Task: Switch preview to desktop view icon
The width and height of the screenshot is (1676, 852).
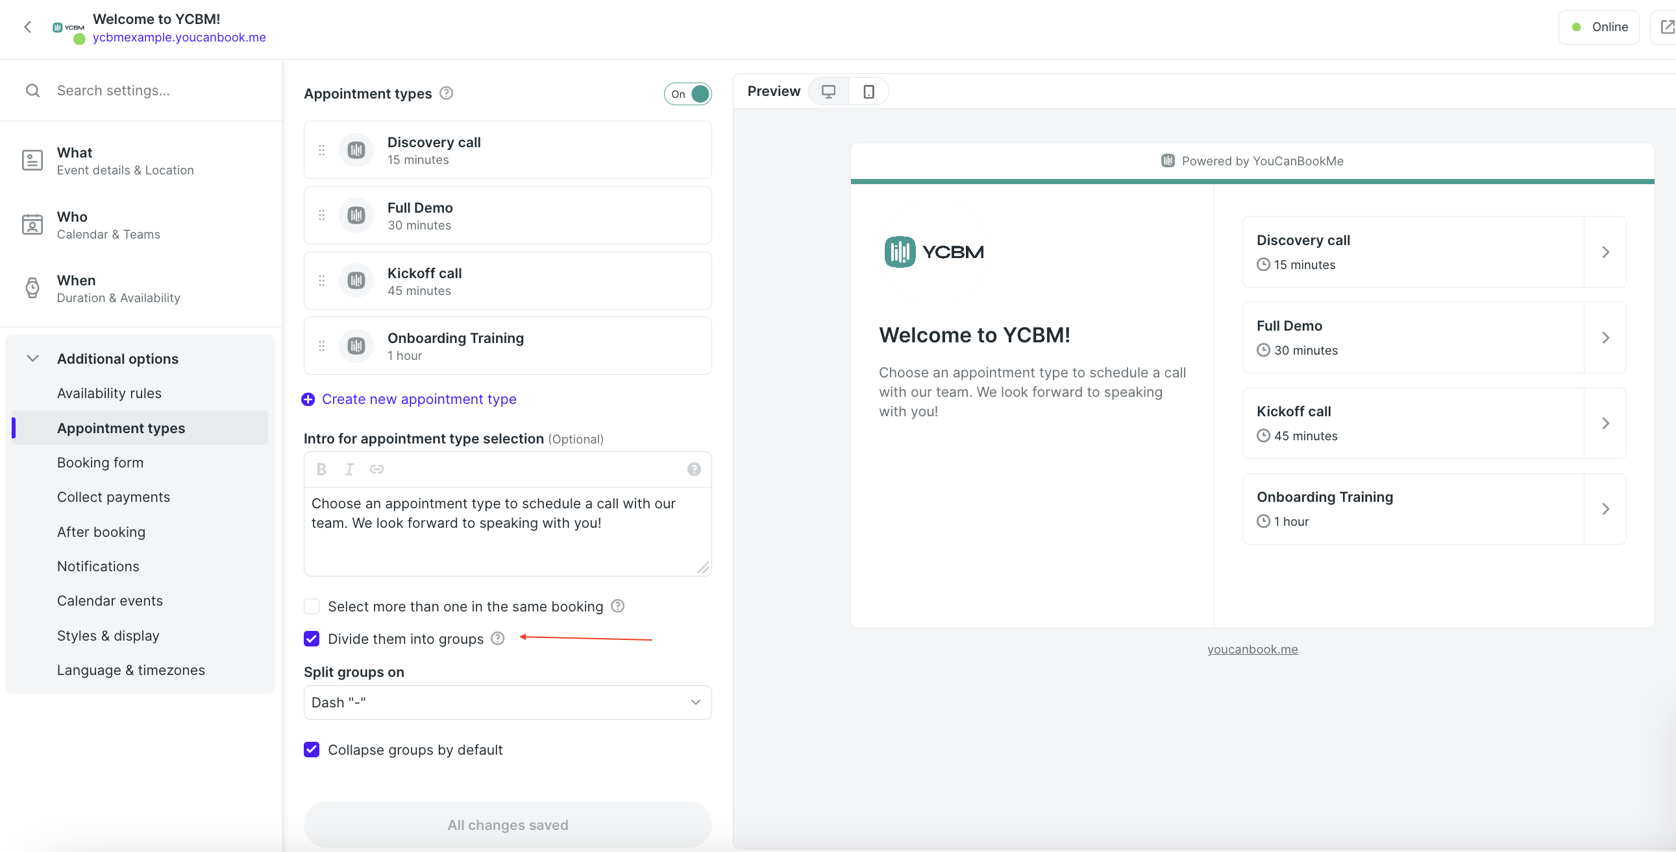Action: click(828, 91)
